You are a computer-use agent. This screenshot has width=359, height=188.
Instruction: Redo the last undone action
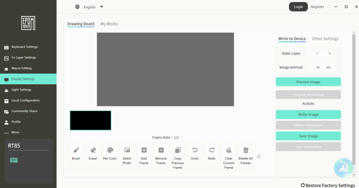click(x=212, y=150)
